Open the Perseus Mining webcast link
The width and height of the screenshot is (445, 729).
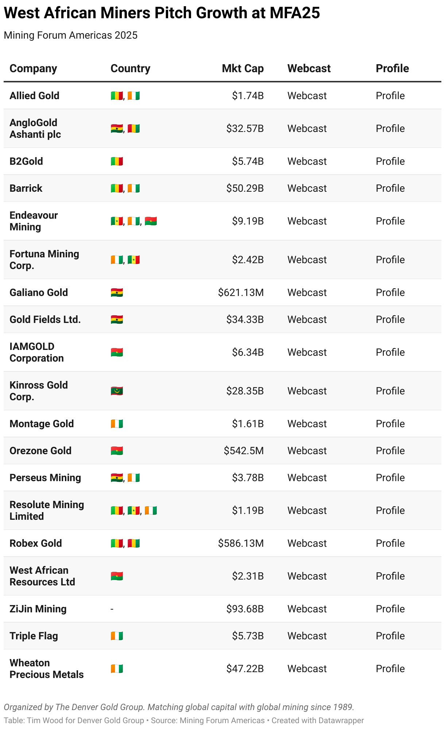pyautogui.click(x=307, y=478)
